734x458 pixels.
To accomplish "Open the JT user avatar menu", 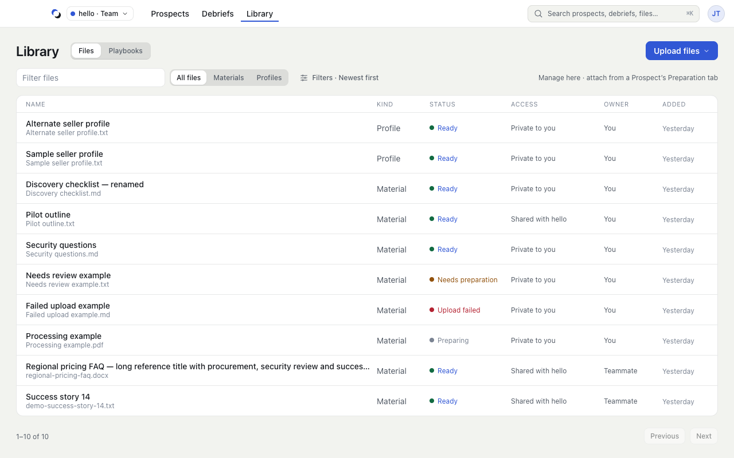I will 716,14.
